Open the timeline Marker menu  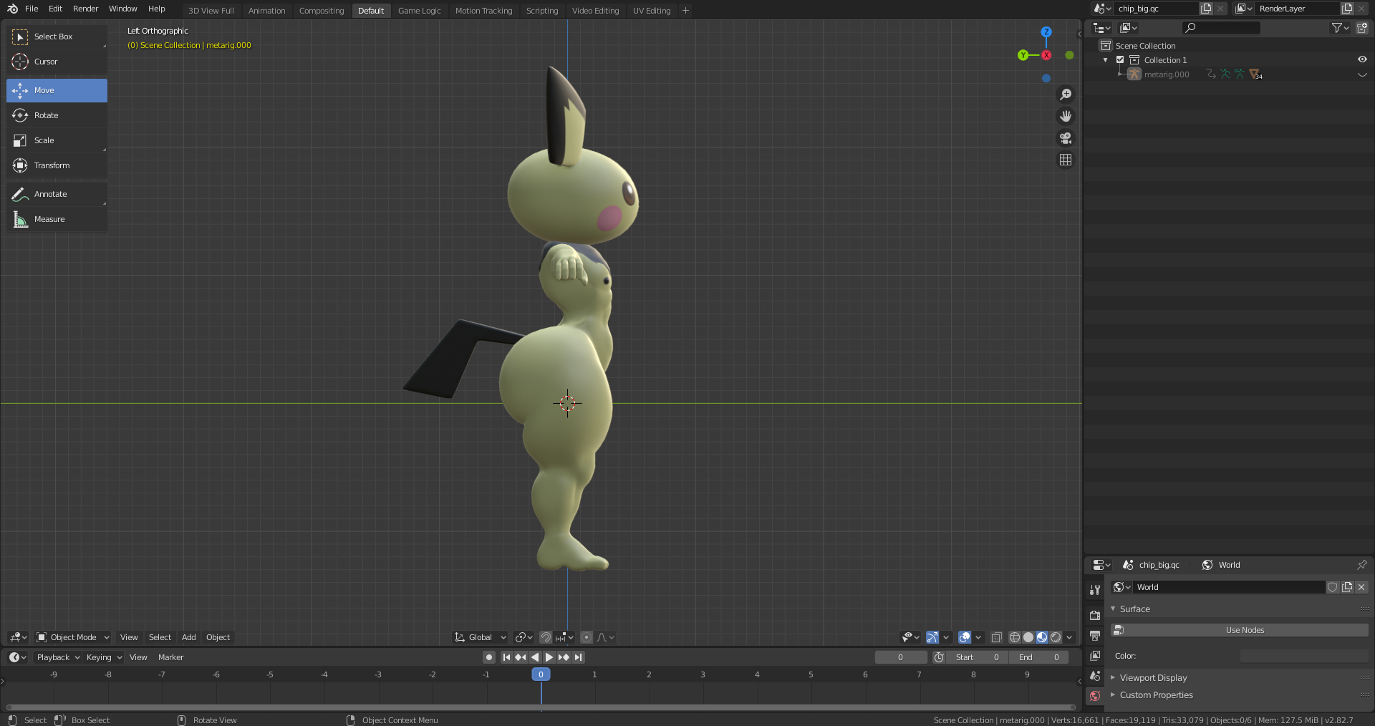[170, 657]
